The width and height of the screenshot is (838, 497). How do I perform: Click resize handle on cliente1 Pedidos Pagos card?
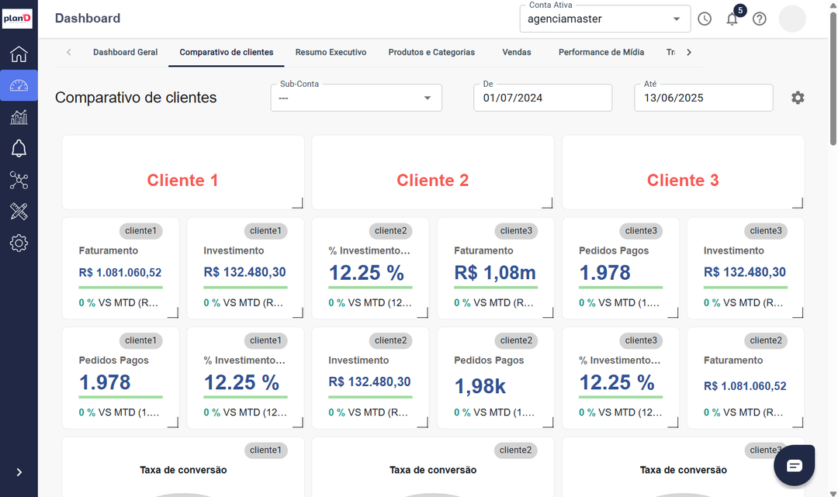(x=172, y=423)
